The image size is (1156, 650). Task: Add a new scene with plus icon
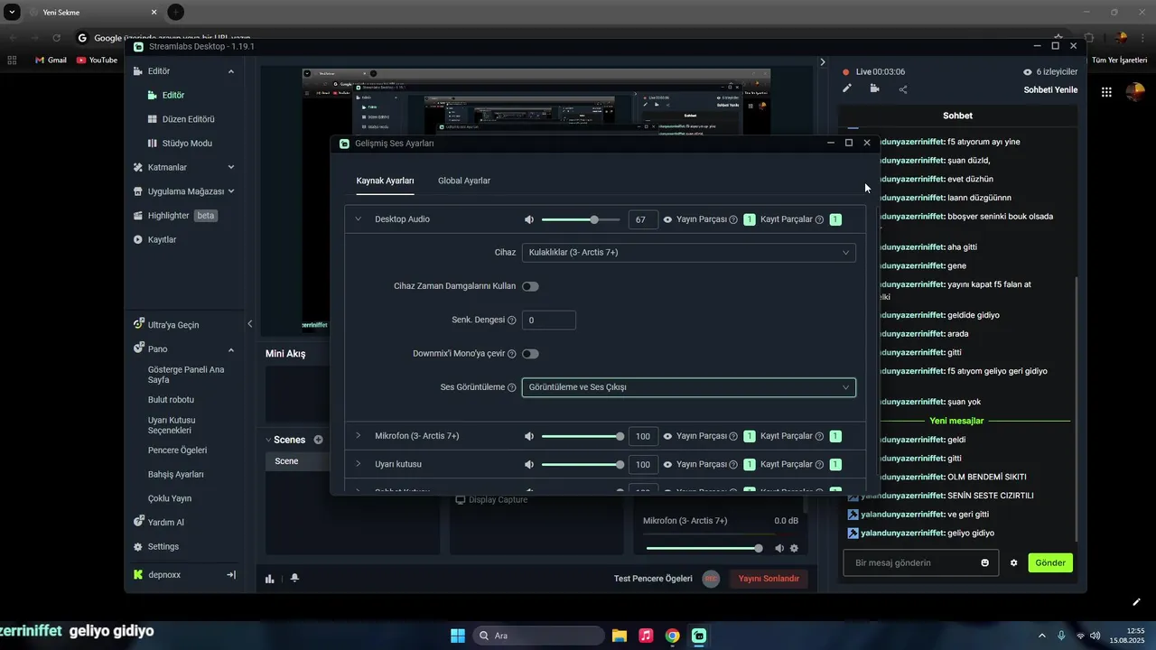coord(318,440)
